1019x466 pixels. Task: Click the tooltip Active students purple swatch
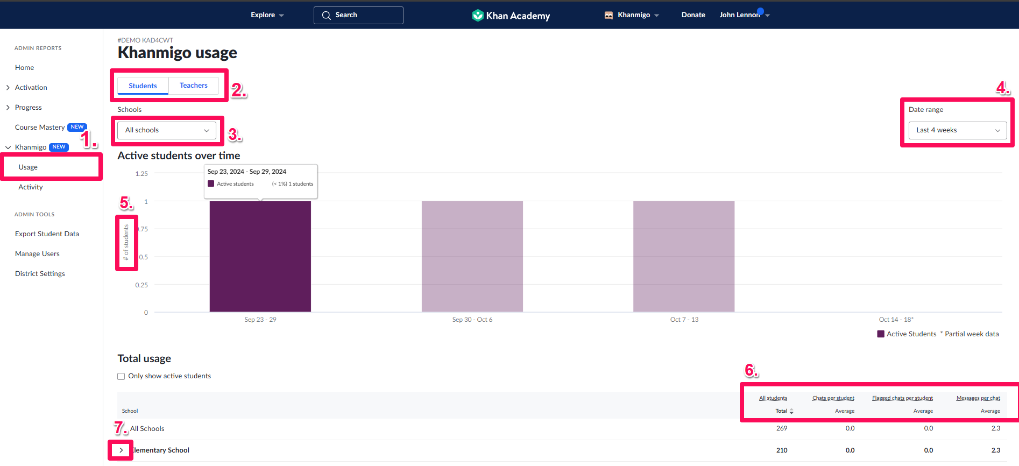click(x=211, y=183)
